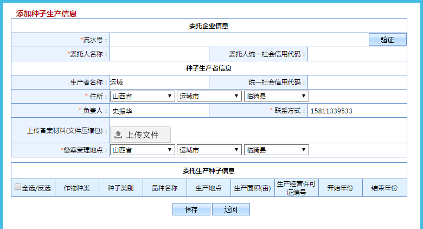Click the 统一社会信用代码 field under 种子生产者信息
The height and width of the screenshot is (229, 423).
pos(357,82)
